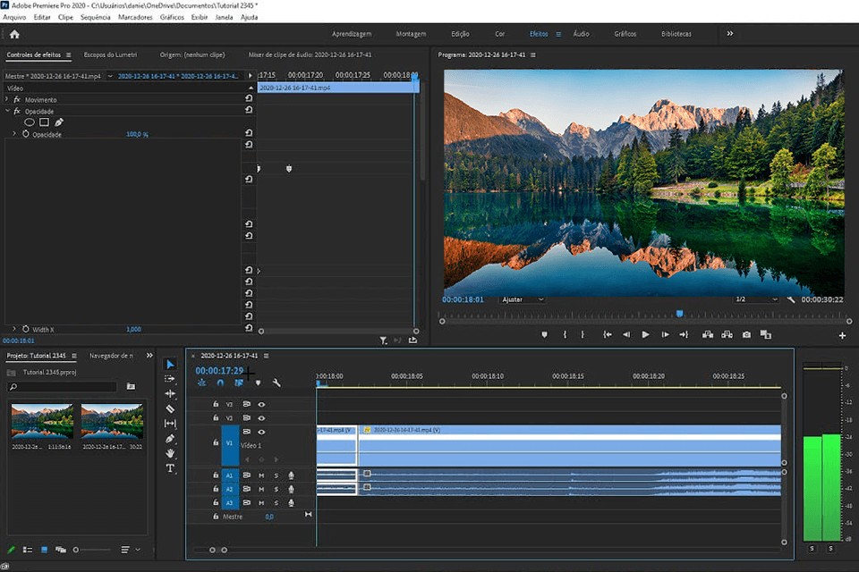This screenshot has width=859, height=572.
Task: Open timeline display settings wrench
Action: (276, 383)
